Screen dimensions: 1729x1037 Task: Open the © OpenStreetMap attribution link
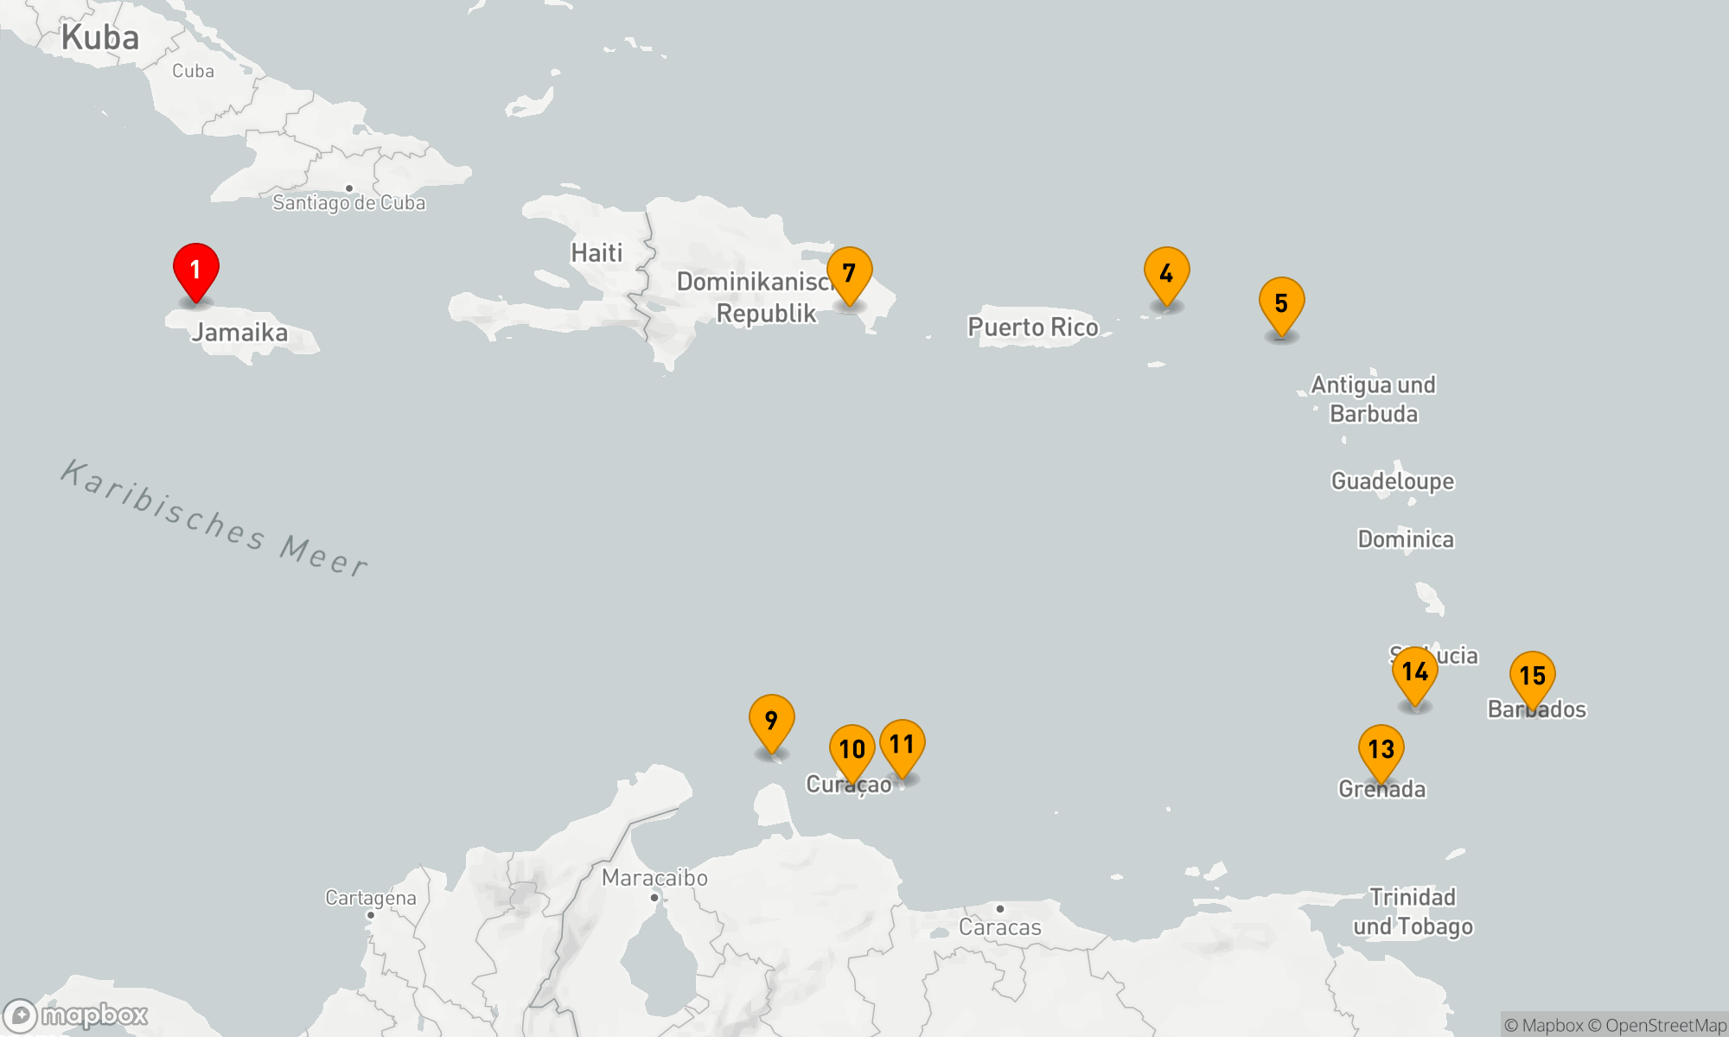pos(1657,1026)
